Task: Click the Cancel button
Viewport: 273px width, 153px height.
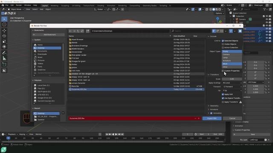Action: point(232,119)
